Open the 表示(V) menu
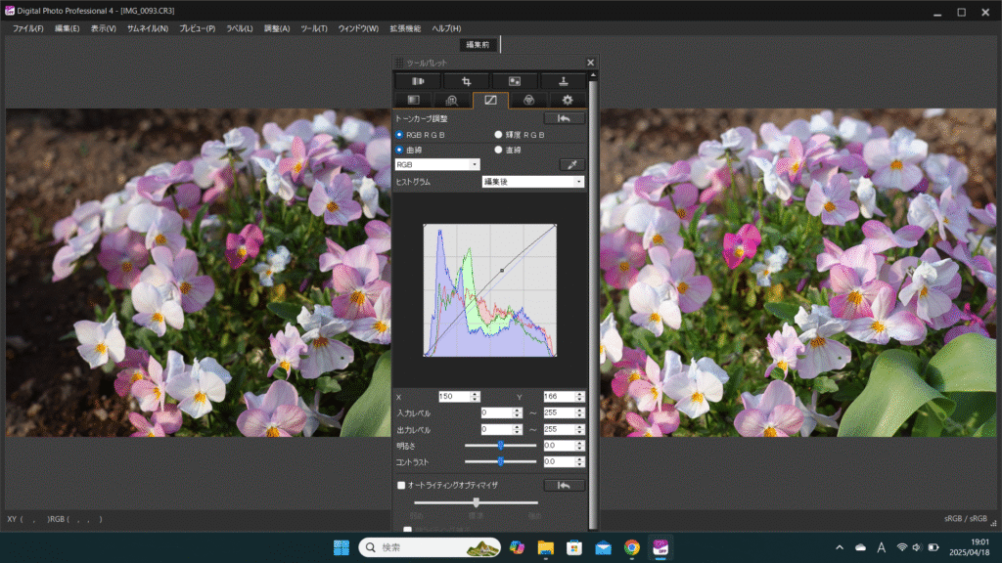This screenshot has width=1002, height=563. pos(103,28)
